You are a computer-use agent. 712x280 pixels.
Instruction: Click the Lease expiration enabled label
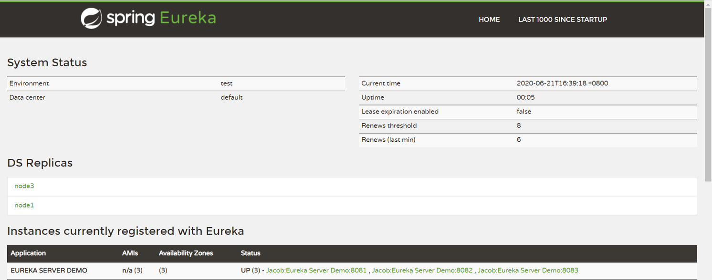tap(400, 112)
